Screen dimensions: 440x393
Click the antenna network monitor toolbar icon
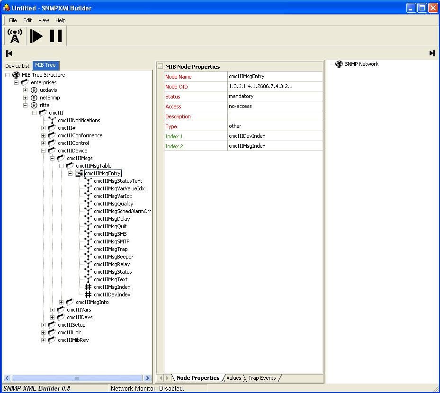point(15,36)
